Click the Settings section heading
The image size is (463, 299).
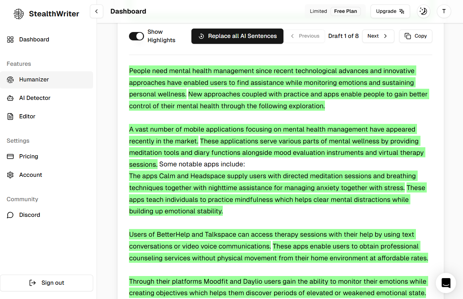[x=18, y=141]
